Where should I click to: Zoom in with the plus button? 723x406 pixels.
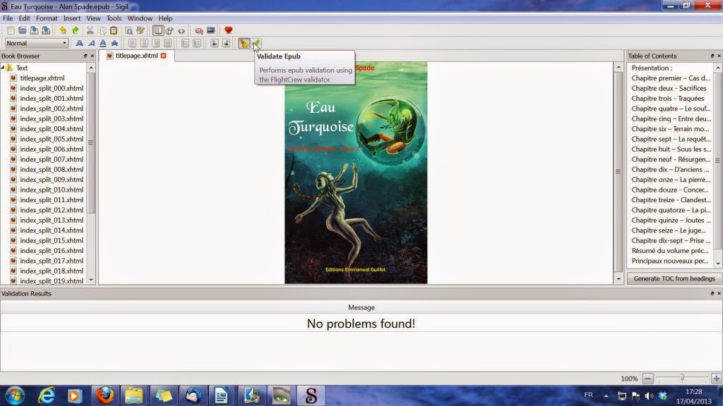coord(716,379)
